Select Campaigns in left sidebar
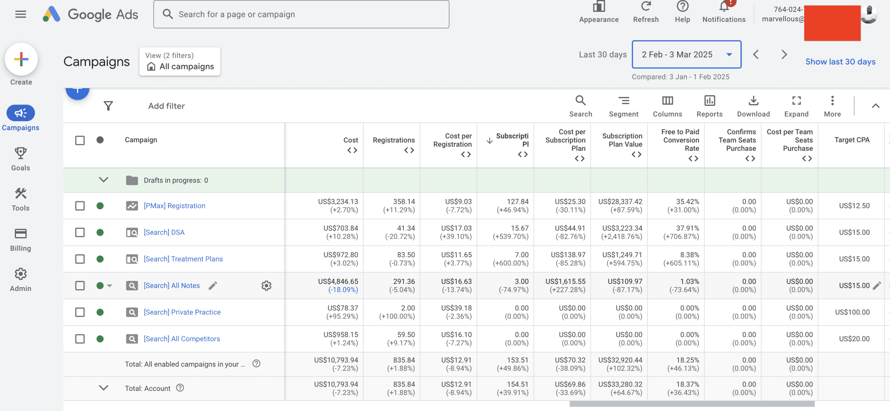The width and height of the screenshot is (890, 411). coord(21,118)
